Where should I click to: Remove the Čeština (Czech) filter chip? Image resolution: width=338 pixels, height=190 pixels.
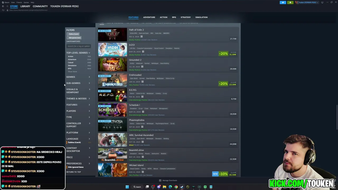[x=74, y=34]
